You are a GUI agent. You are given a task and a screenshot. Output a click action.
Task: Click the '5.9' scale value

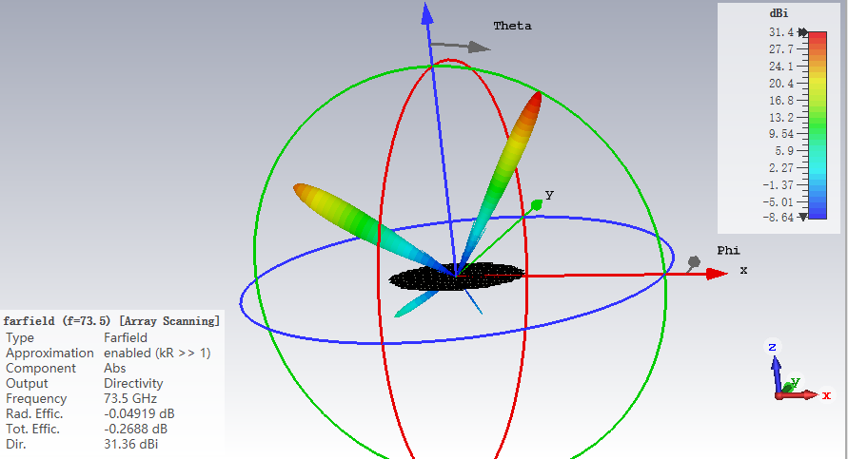[x=783, y=151]
